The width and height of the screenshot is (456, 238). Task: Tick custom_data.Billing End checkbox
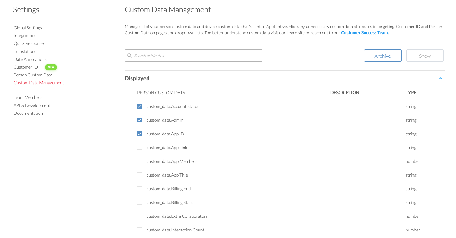point(140,189)
